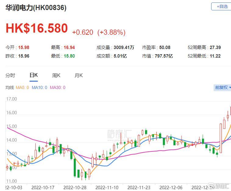This screenshot has height=191, width=231.
Task: Click the 2022-11-23 date axis label
Action: 139,188
